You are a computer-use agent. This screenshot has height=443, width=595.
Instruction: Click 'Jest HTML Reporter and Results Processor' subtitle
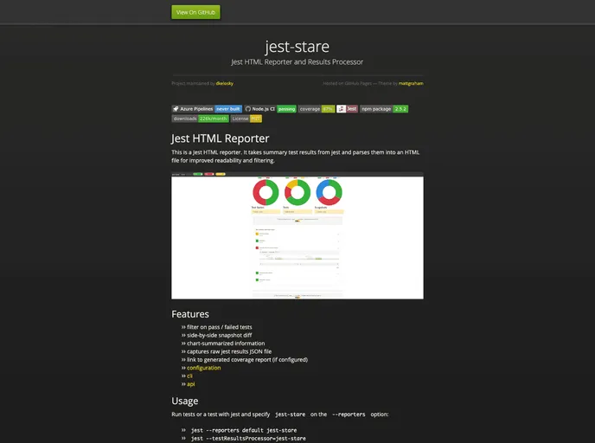coord(297,62)
